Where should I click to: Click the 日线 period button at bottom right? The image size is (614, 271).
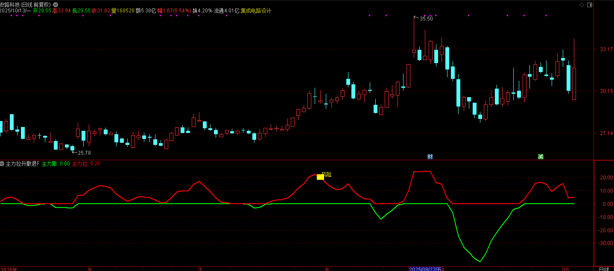(x=604, y=269)
